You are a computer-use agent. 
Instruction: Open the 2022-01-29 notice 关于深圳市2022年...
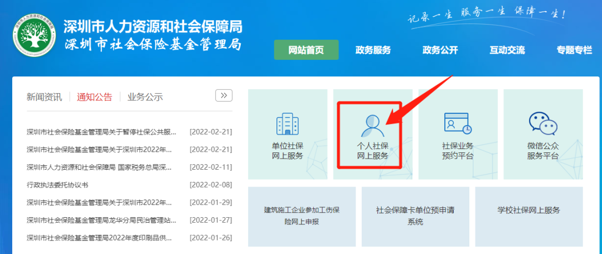click(99, 203)
